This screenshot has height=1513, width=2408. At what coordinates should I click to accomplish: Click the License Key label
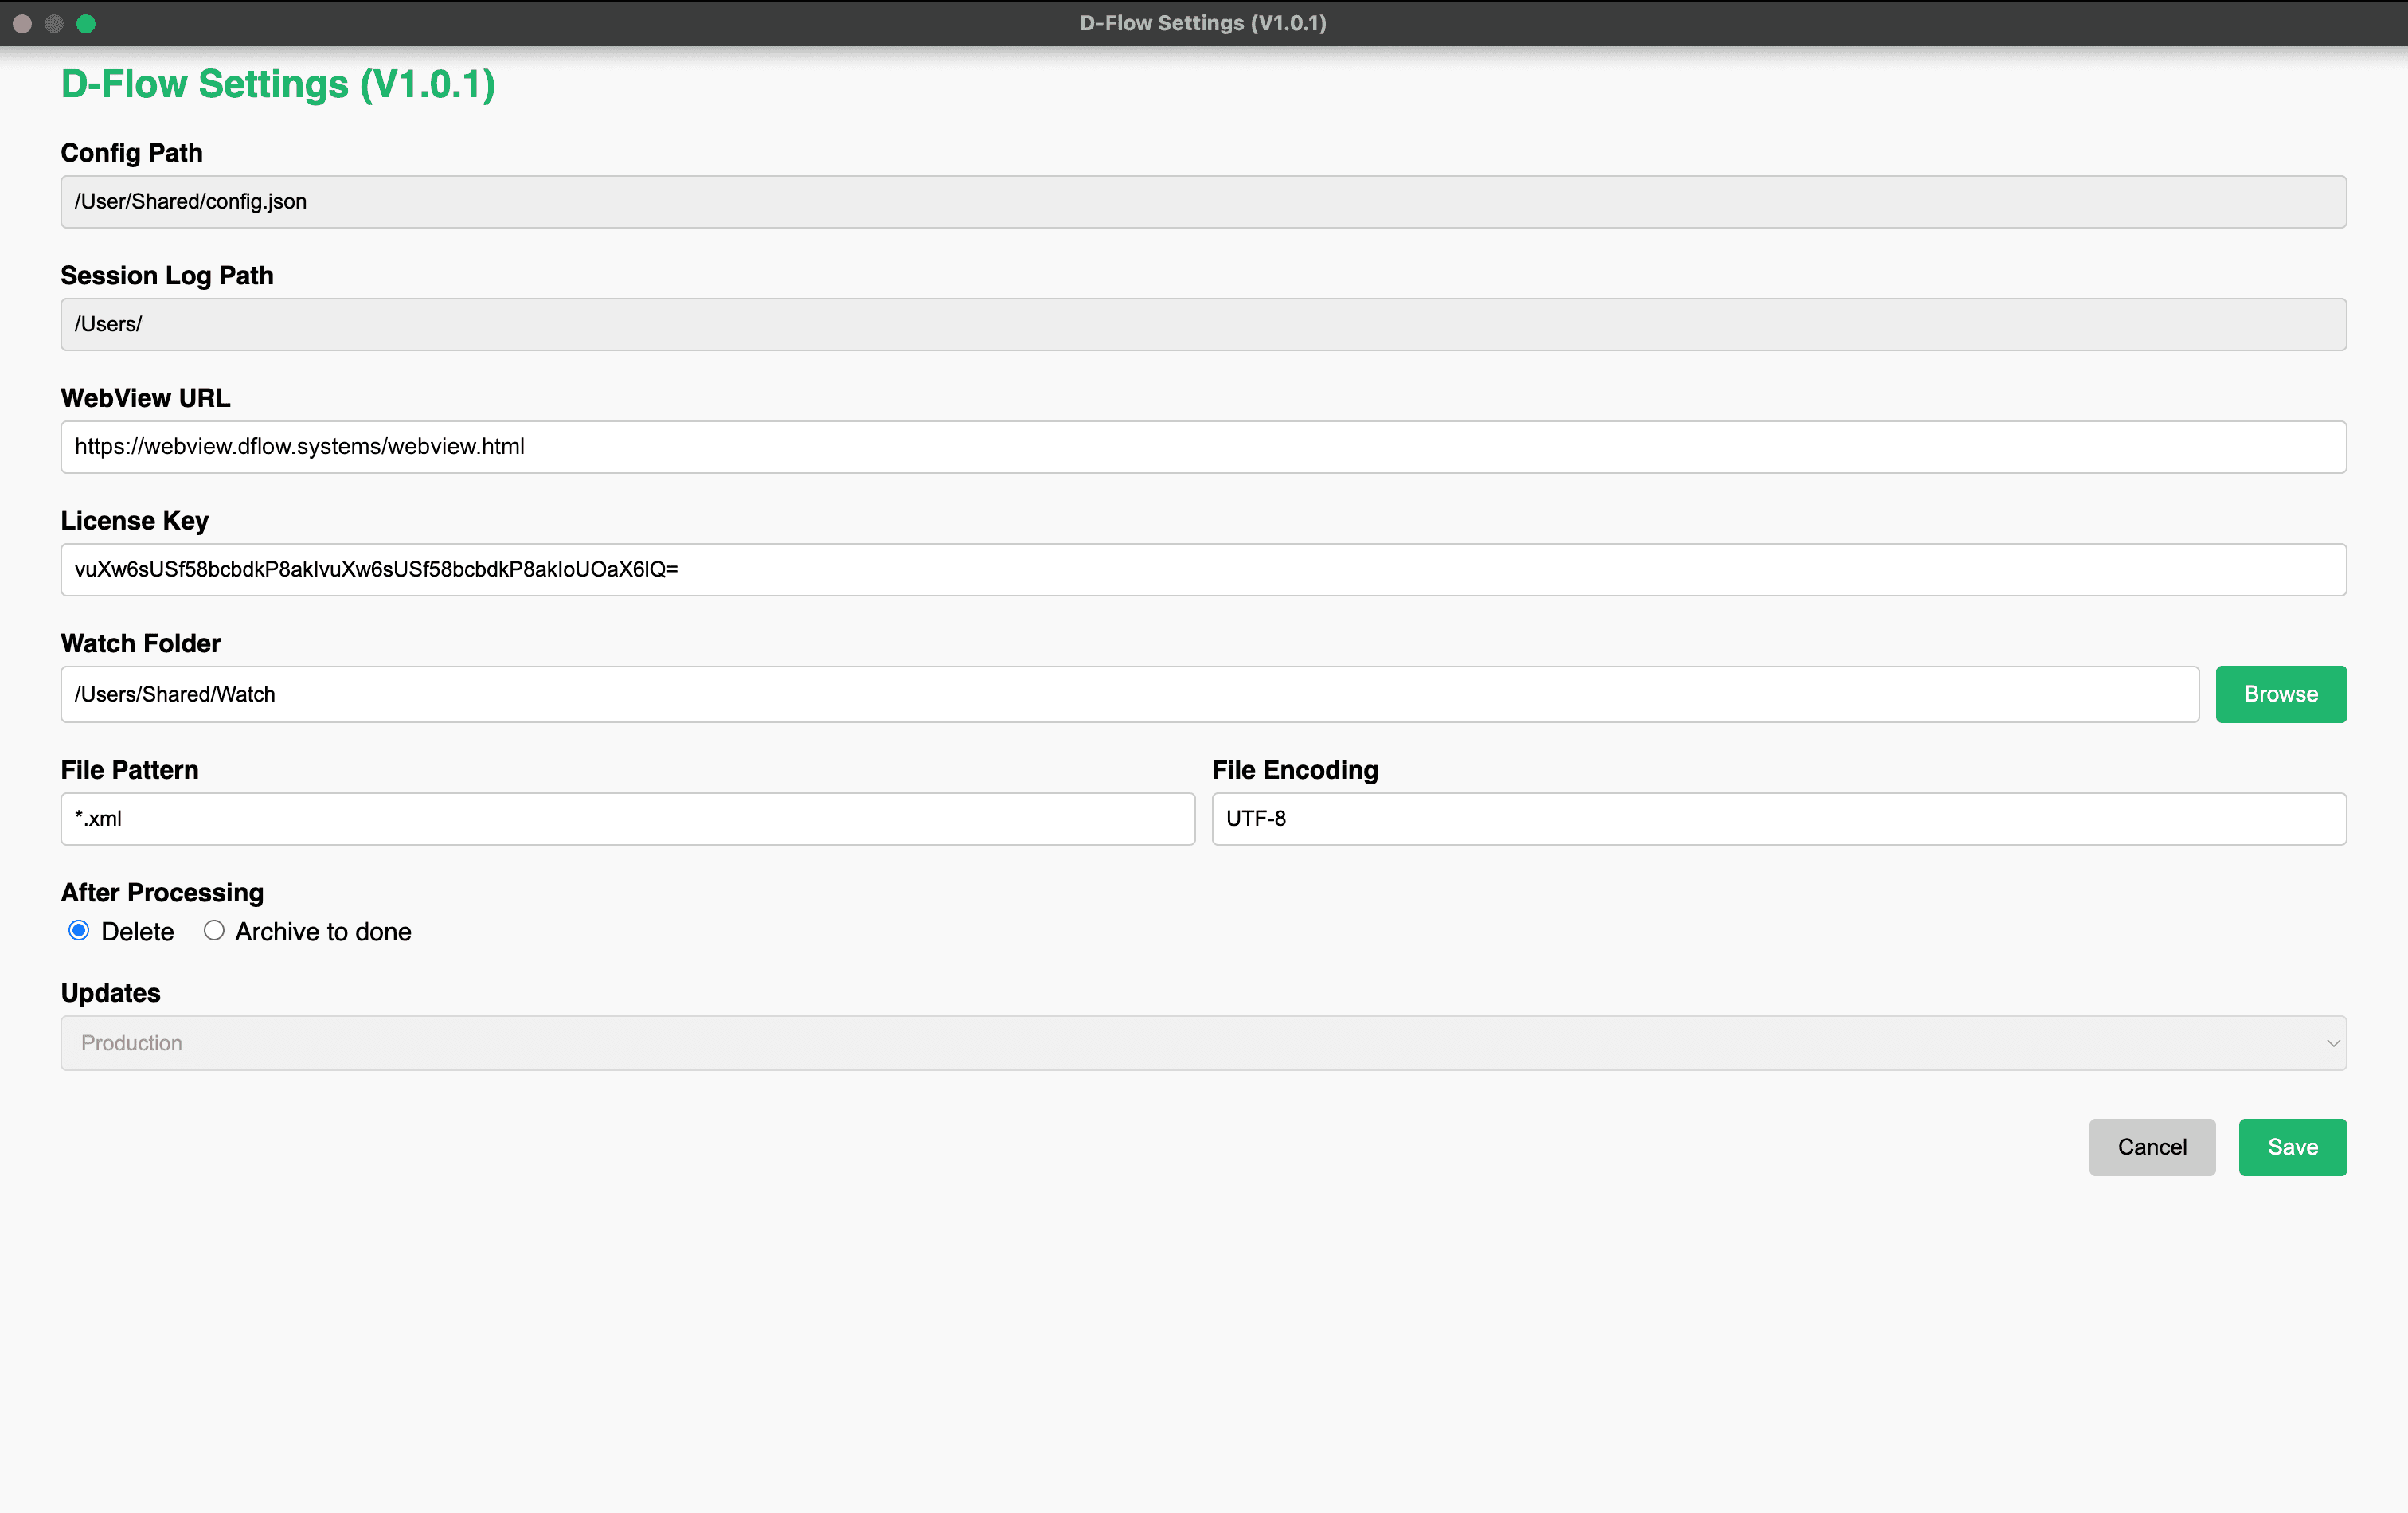click(135, 521)
